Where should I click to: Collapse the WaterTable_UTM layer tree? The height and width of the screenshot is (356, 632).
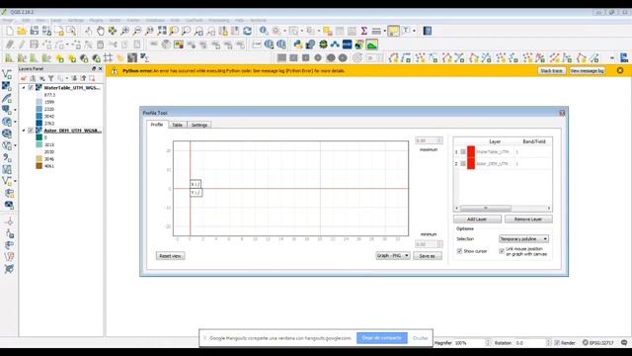(x=24, y=88)
